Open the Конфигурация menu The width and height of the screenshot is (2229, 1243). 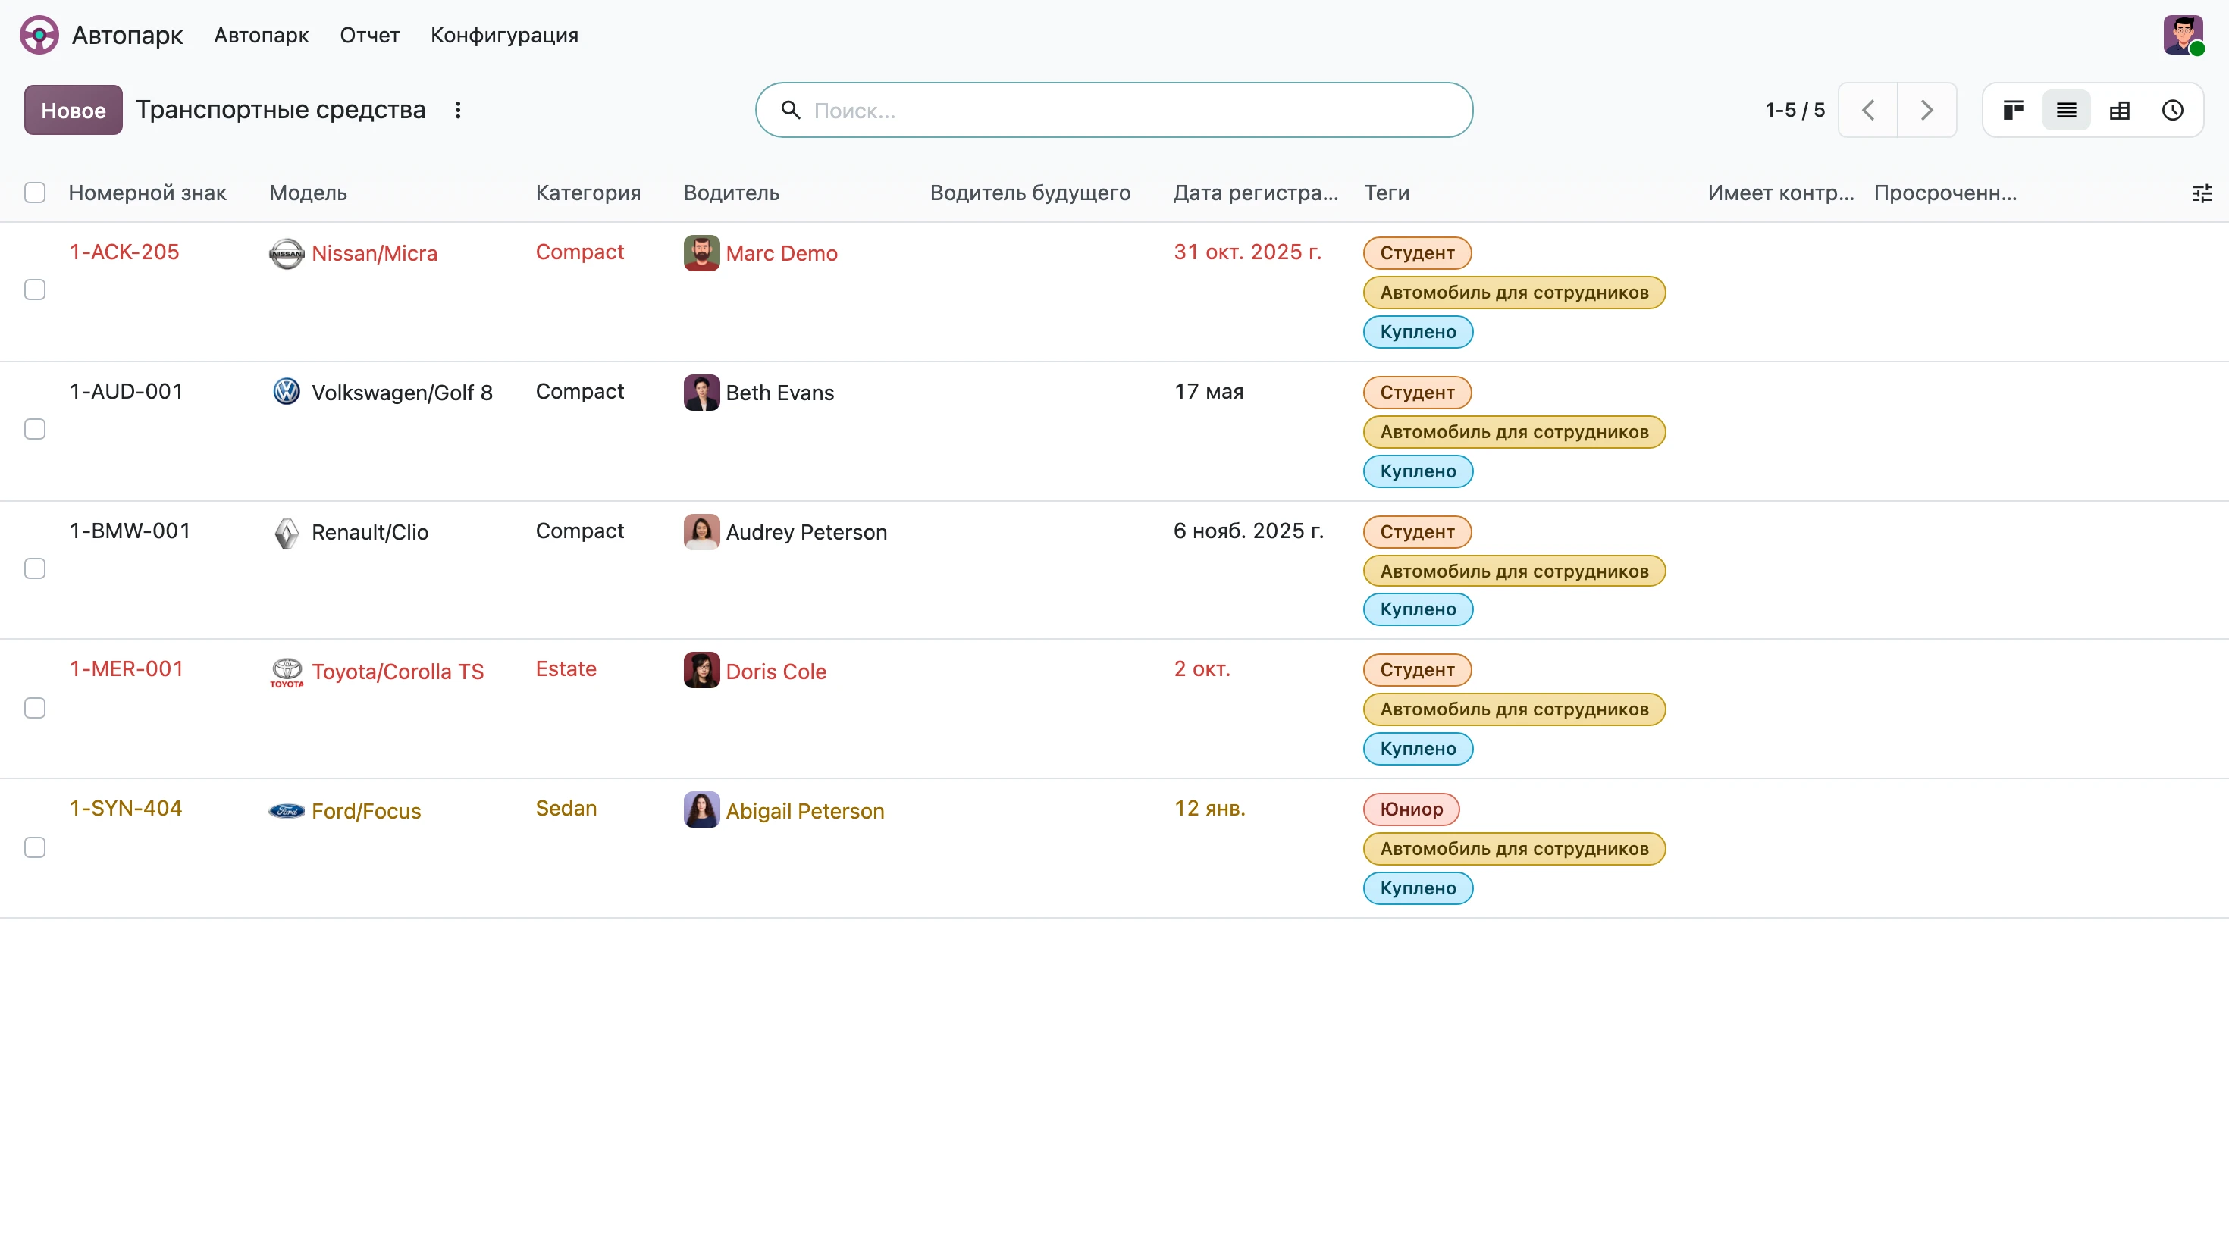504,36
